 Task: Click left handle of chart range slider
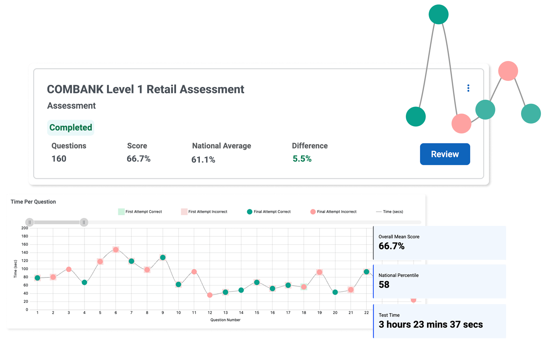pos(30,222)
